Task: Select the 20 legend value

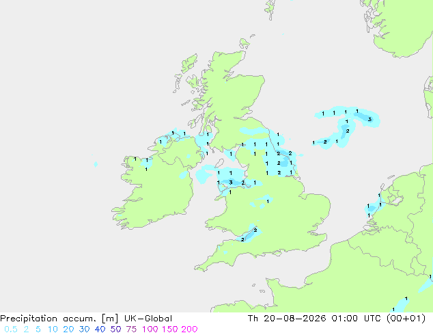Action: (68, 330)
